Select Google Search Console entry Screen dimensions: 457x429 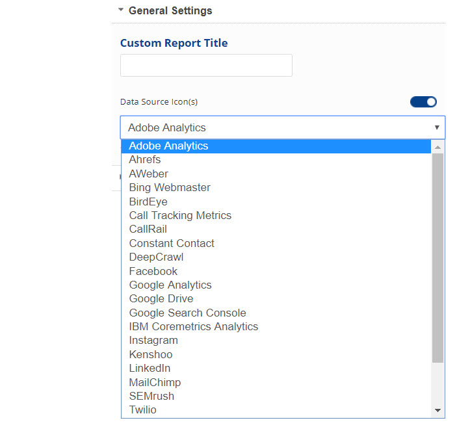(x=187, y=313)
